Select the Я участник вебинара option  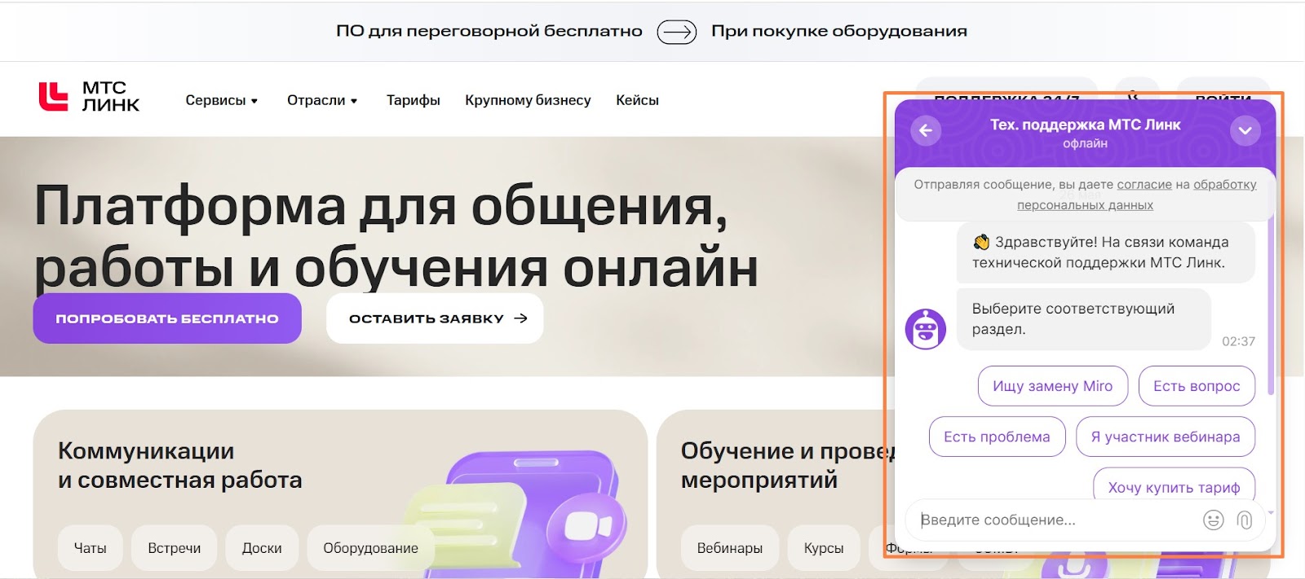tap(1166, 436)
